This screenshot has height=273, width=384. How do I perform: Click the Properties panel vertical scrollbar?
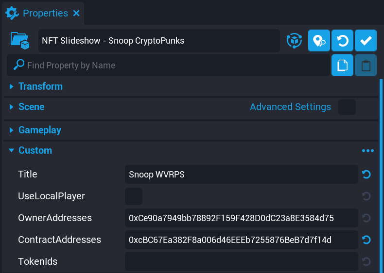[x=381, y=176]
